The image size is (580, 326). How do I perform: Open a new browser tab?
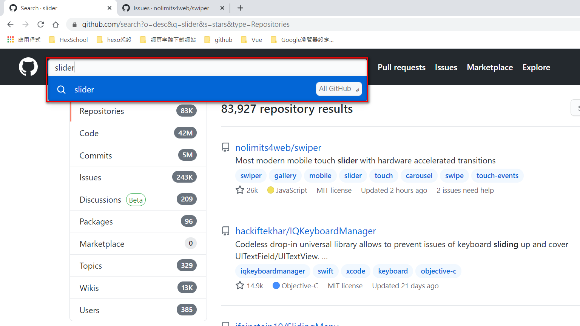(240, 8)
